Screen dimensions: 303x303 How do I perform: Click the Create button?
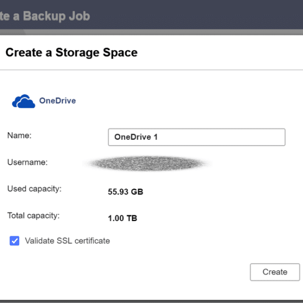click(x=275, y=272)
